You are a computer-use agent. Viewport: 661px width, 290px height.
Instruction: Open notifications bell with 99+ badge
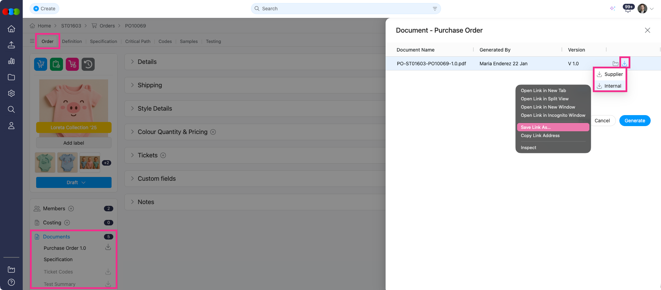point(628,9)
